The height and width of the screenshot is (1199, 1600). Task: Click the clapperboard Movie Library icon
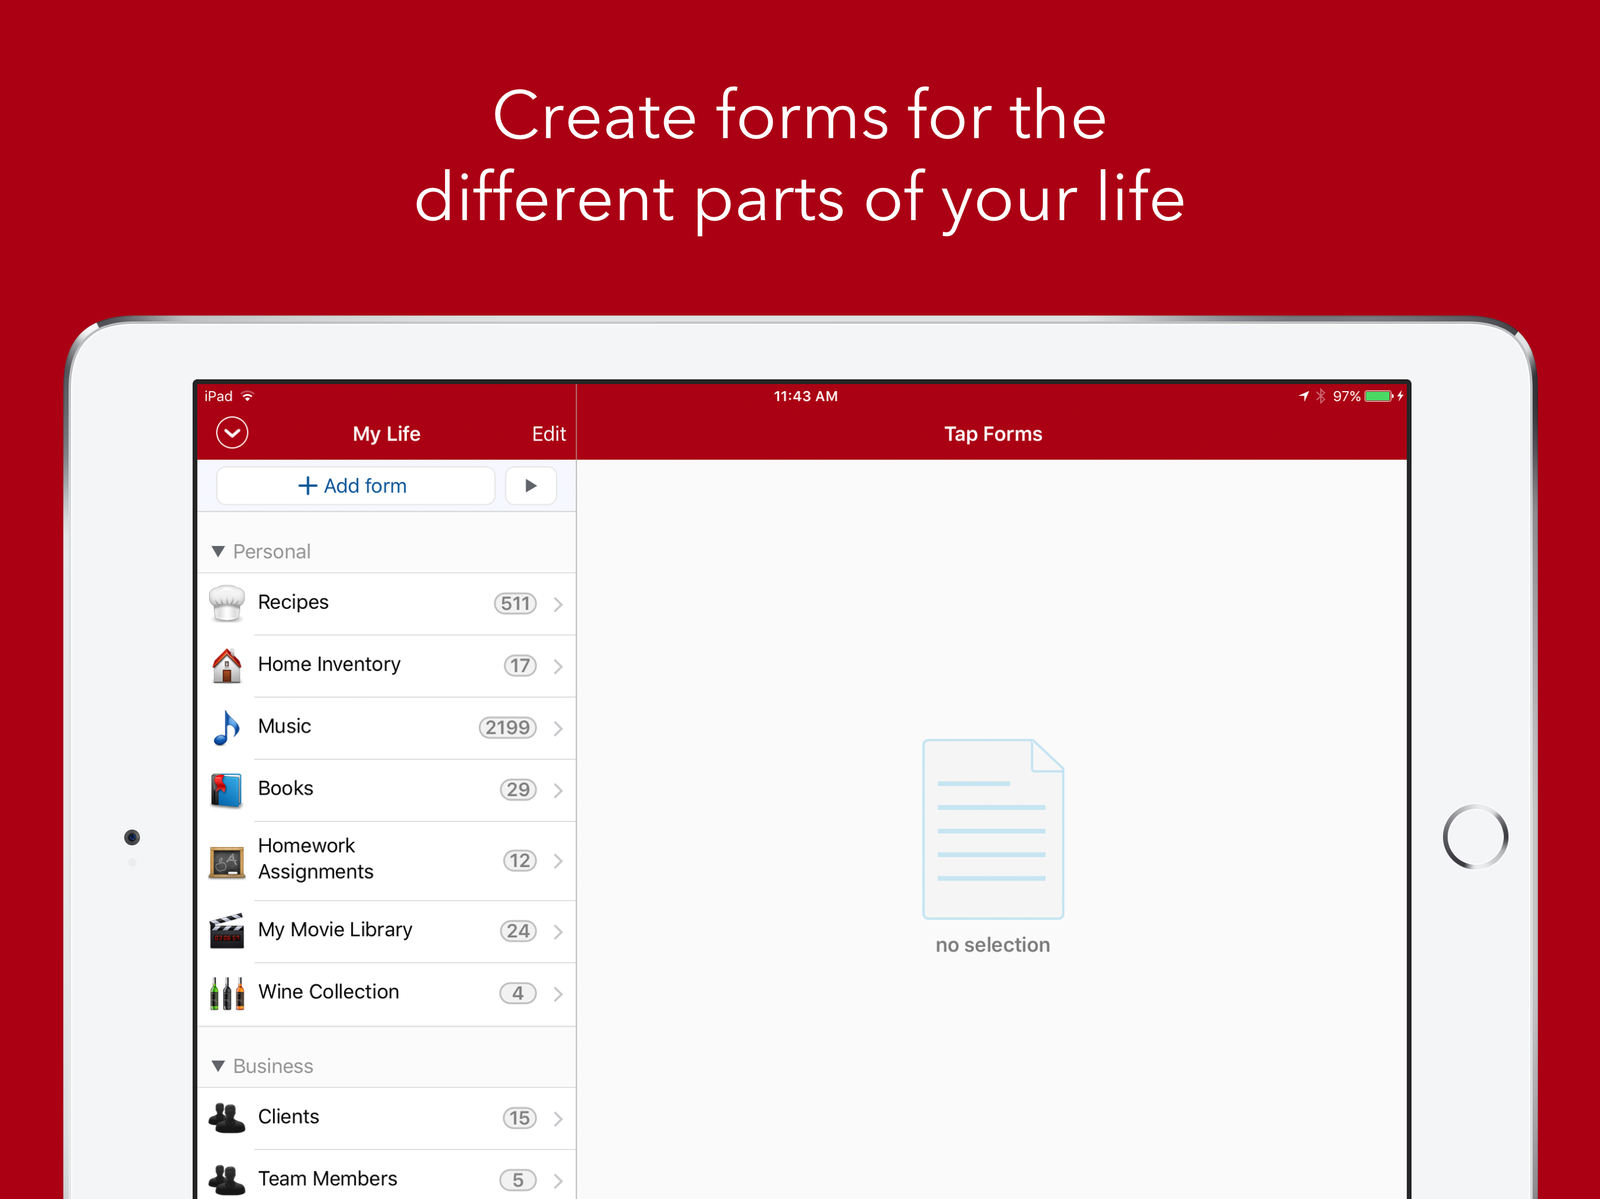click(x=227, y=931)
